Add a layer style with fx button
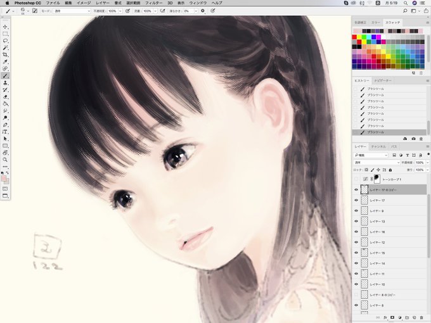The height and width of the screenshot is (323, 431). [385, 318]
